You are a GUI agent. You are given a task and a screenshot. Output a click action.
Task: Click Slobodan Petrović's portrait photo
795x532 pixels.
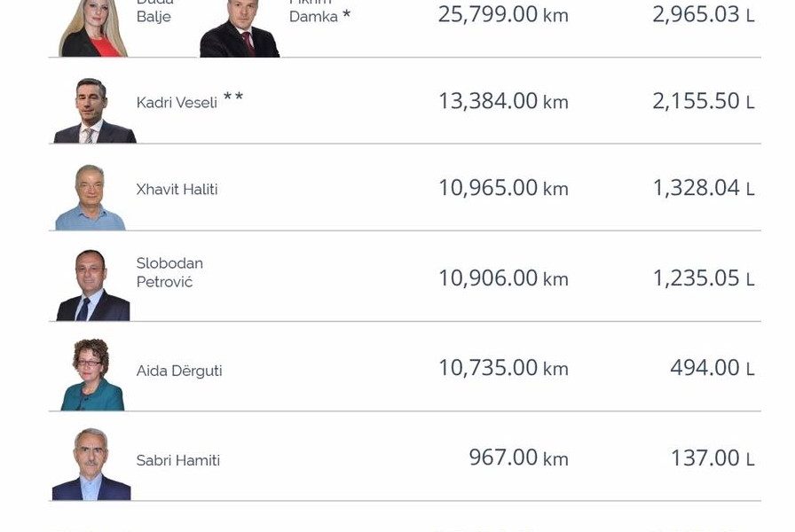tap(93, 286)
